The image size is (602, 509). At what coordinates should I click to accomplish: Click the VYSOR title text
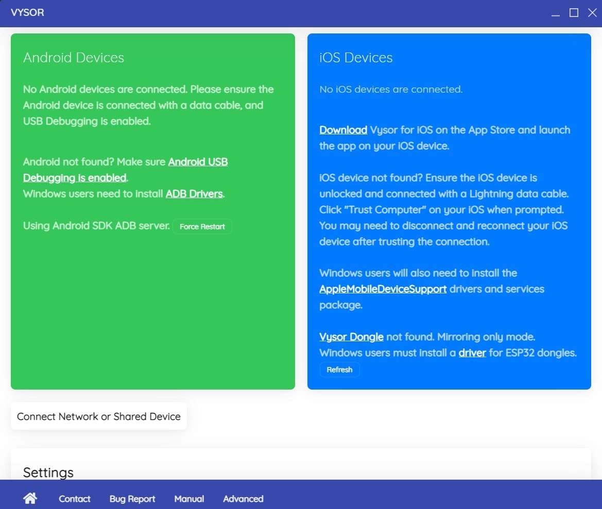coord(27,13)
